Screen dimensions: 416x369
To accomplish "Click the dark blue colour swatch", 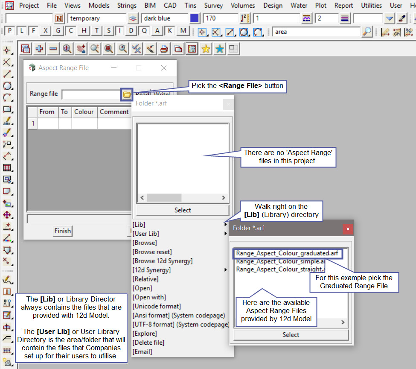I will pyautogui.click(x=195, y=18).
